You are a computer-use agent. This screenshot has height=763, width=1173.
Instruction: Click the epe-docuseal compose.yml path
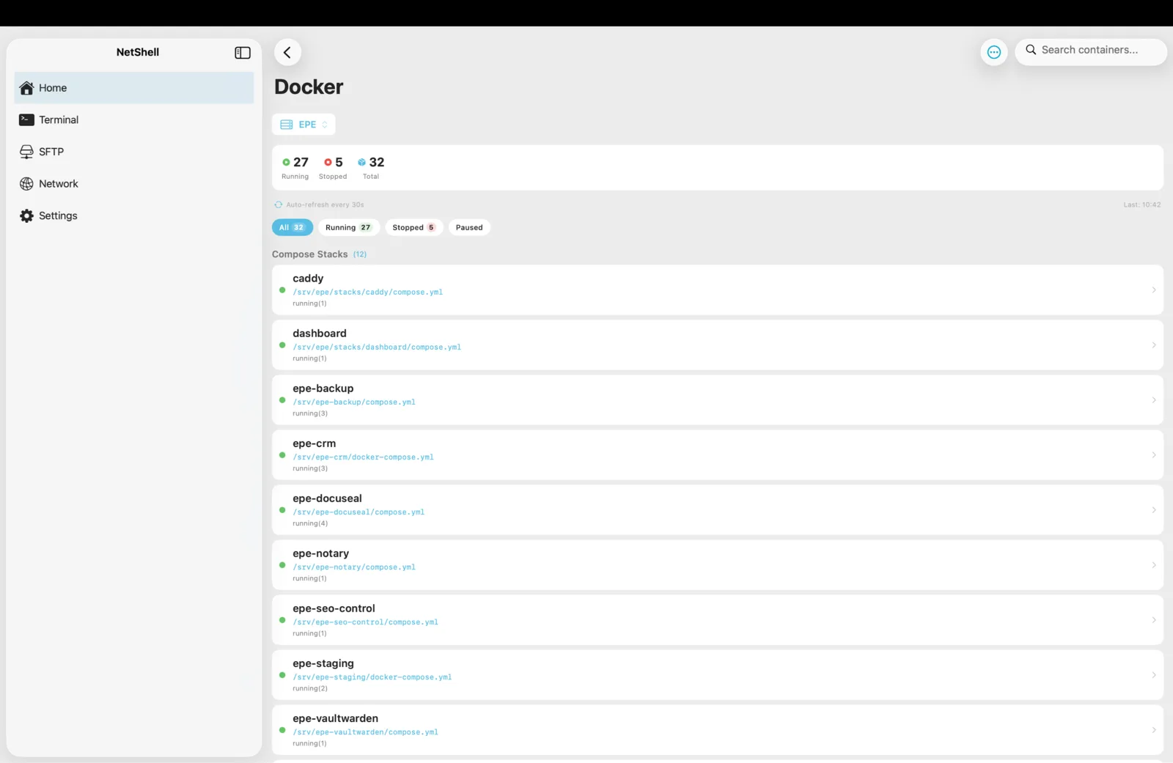[x=358, y=512]
